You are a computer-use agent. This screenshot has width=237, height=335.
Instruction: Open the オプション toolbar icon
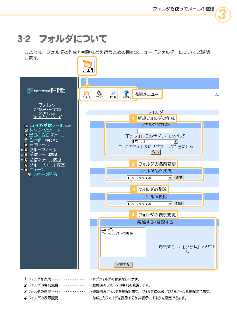(x=100, y=94)
